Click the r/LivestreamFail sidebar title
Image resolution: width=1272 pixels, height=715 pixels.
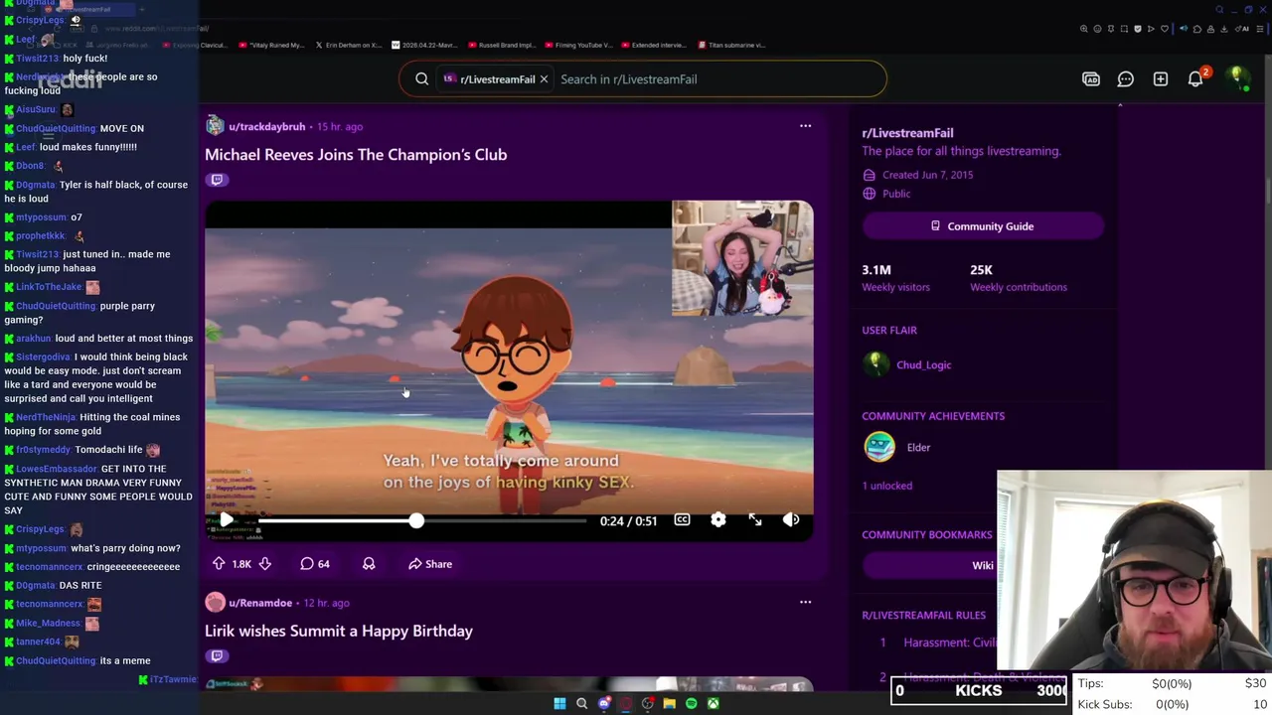[x=907, y=133]
